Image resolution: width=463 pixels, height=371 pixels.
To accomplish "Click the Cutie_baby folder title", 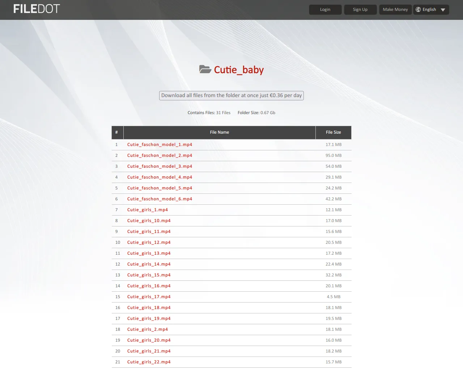I will [x=239, y=70].
